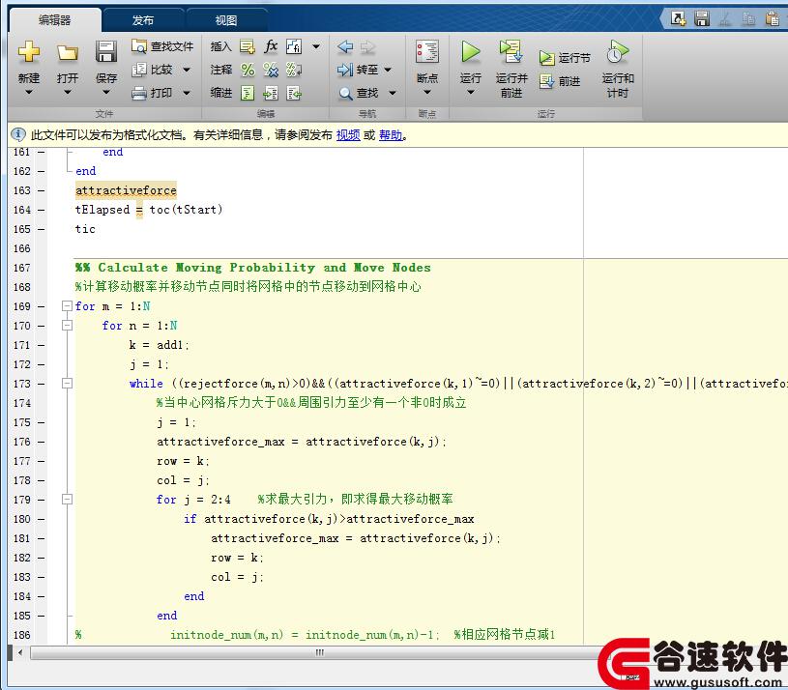Open the 帮助 (help) link
This screenshot has width=788, height=690.
[x=391, y=135]
